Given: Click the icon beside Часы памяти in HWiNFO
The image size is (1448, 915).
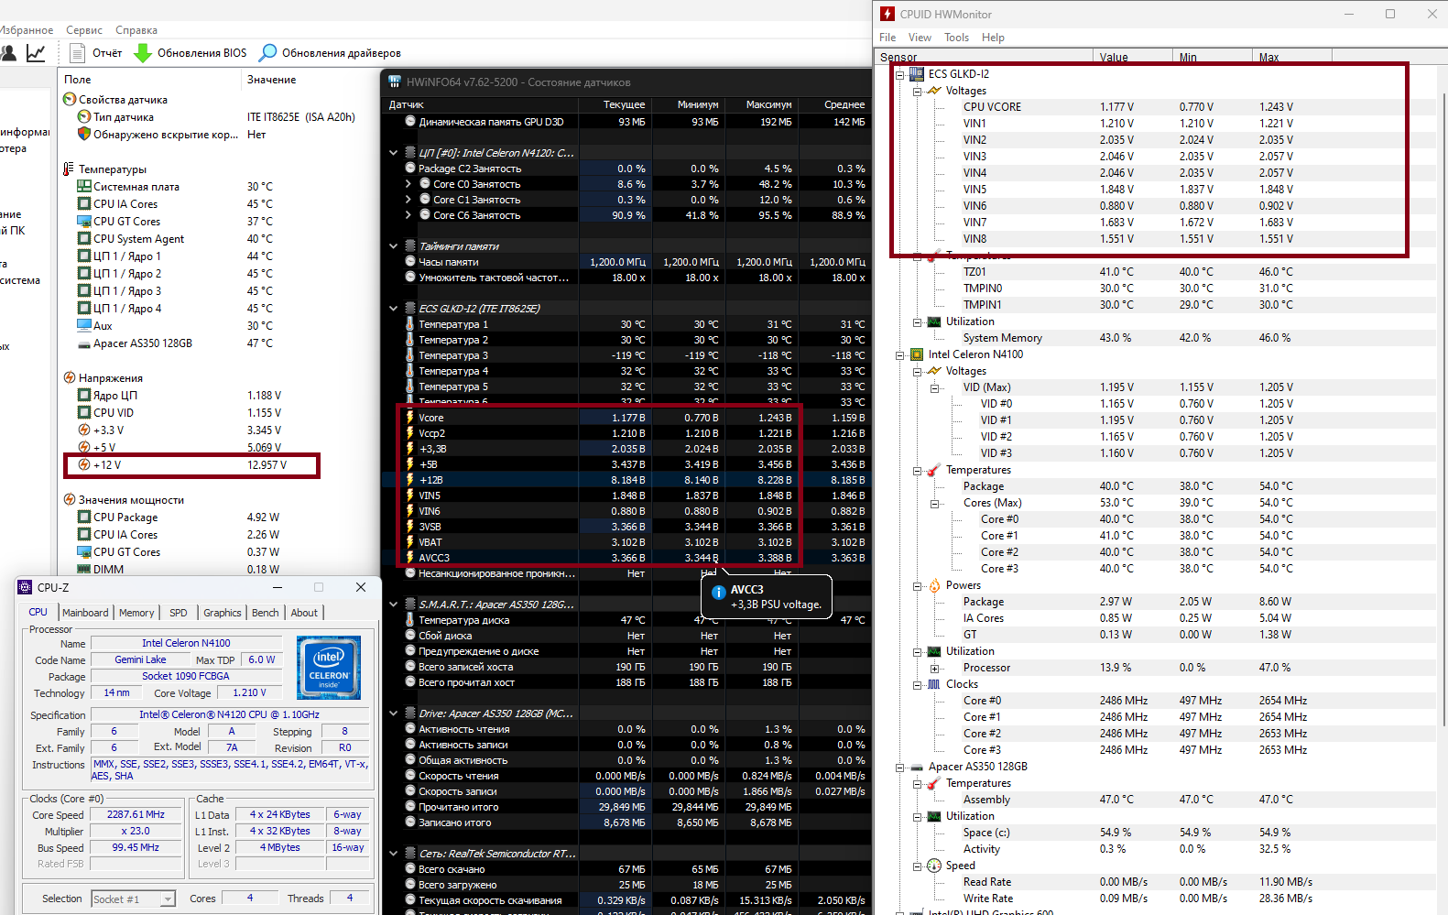Looking at the screenshot, I should tap(410, 261).
